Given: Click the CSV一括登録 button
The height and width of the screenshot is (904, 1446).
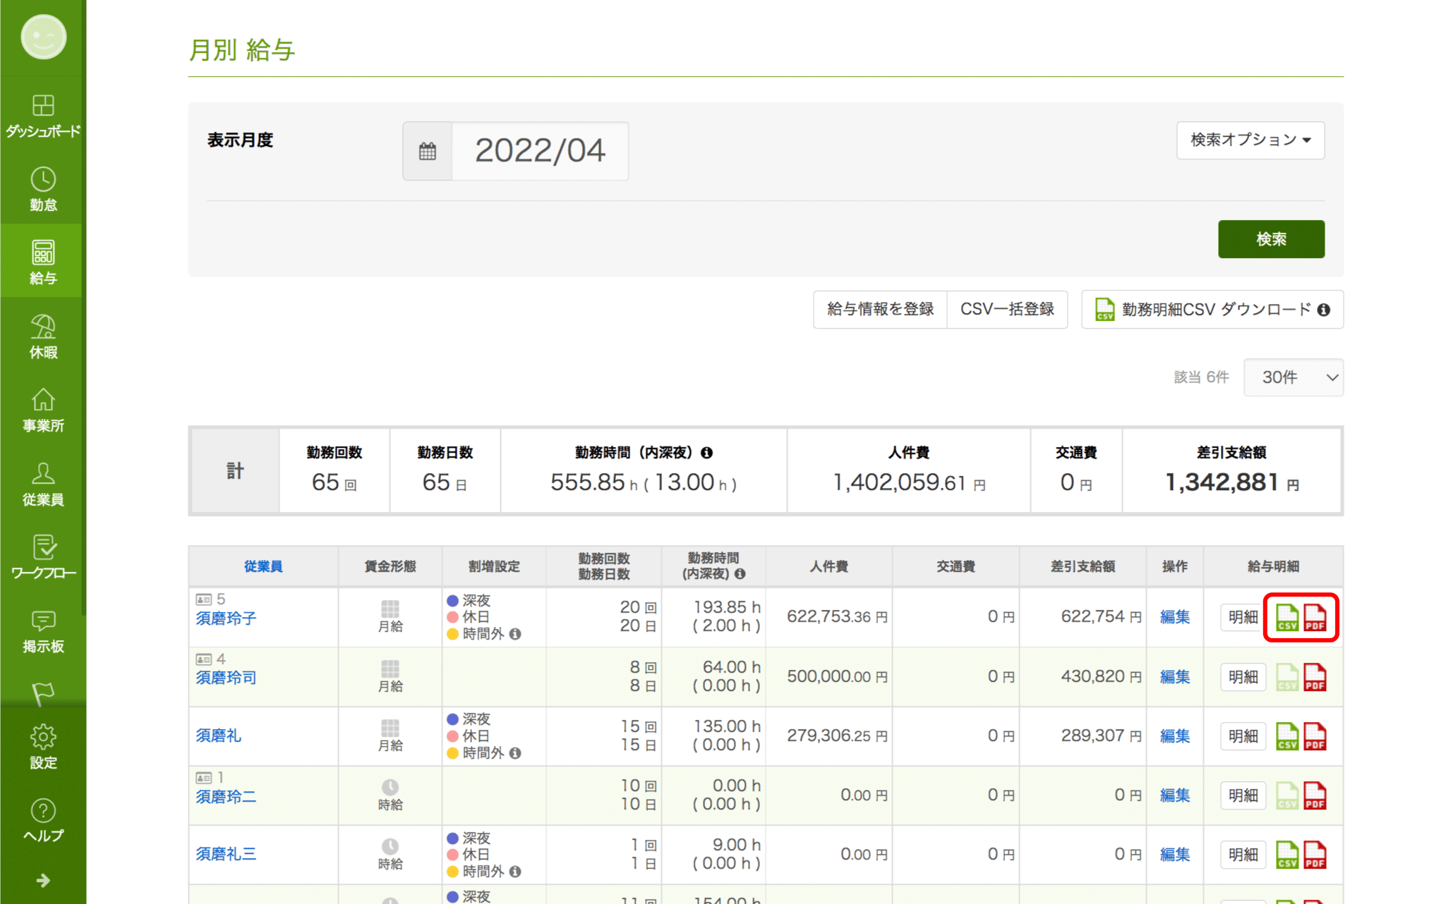Looking at the screenshot, I should coord(1006,310).
